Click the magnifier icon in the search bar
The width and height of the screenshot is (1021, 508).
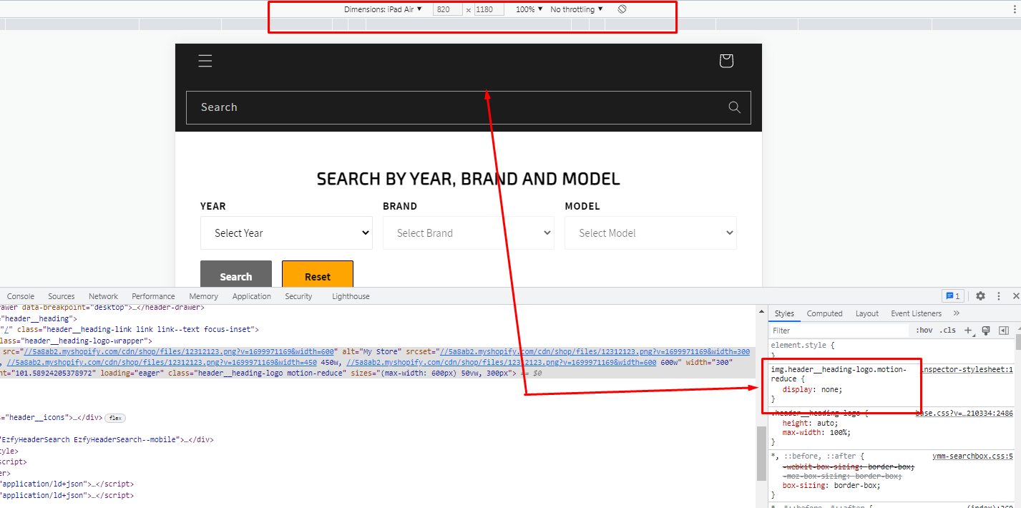[x=734, y=107]
